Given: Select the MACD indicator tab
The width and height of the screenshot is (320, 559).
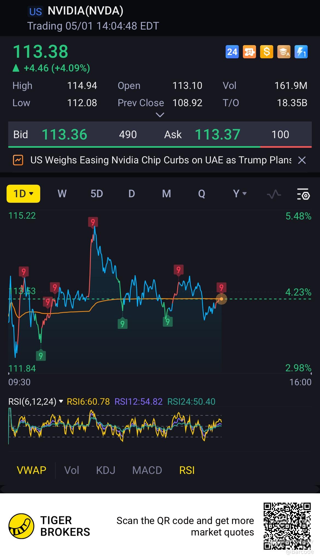Looking at the screenshot, I should pyautogui.click(x=147, y=470).
